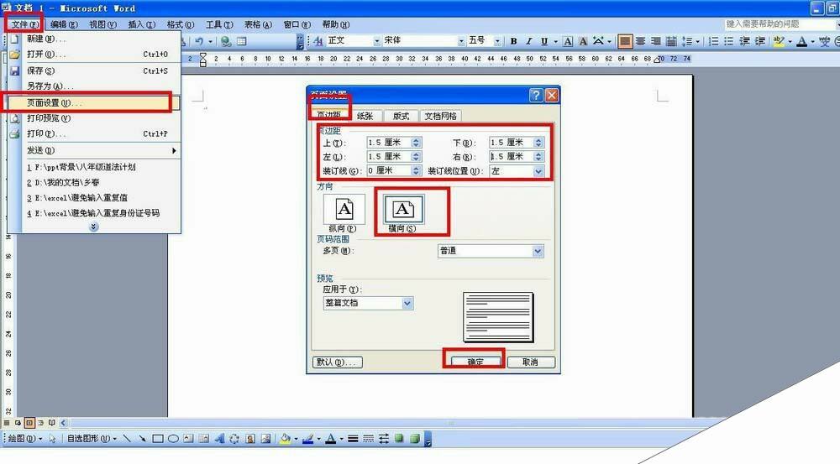The width and height of the screenshot is (840, 464).
Task: Switch to the 纸张 Paper tab
Action: 365,116
